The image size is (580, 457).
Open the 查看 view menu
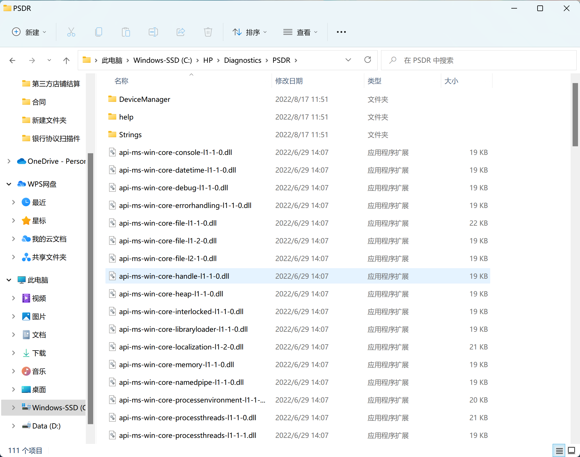coord(301,32)
